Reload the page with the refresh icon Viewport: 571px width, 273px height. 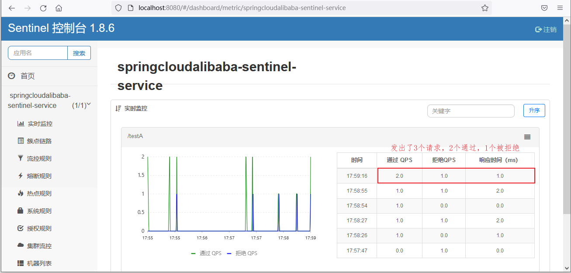[43, 8]
